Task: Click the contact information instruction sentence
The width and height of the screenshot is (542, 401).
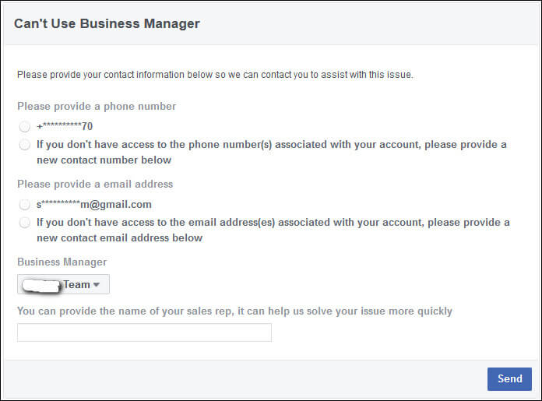Action: pos(215,75)
